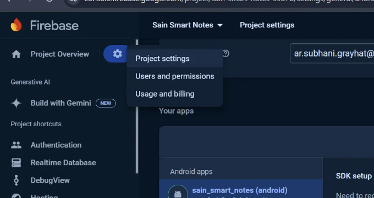Open Users and permissions menu entry

175,76
